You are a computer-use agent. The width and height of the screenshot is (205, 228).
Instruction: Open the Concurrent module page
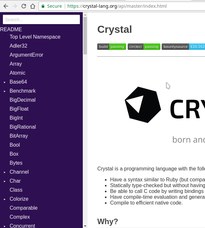pyautogui.click(x=22, y=226)
